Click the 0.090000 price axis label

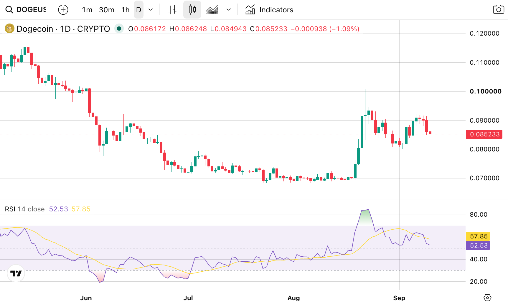point(484,121)
